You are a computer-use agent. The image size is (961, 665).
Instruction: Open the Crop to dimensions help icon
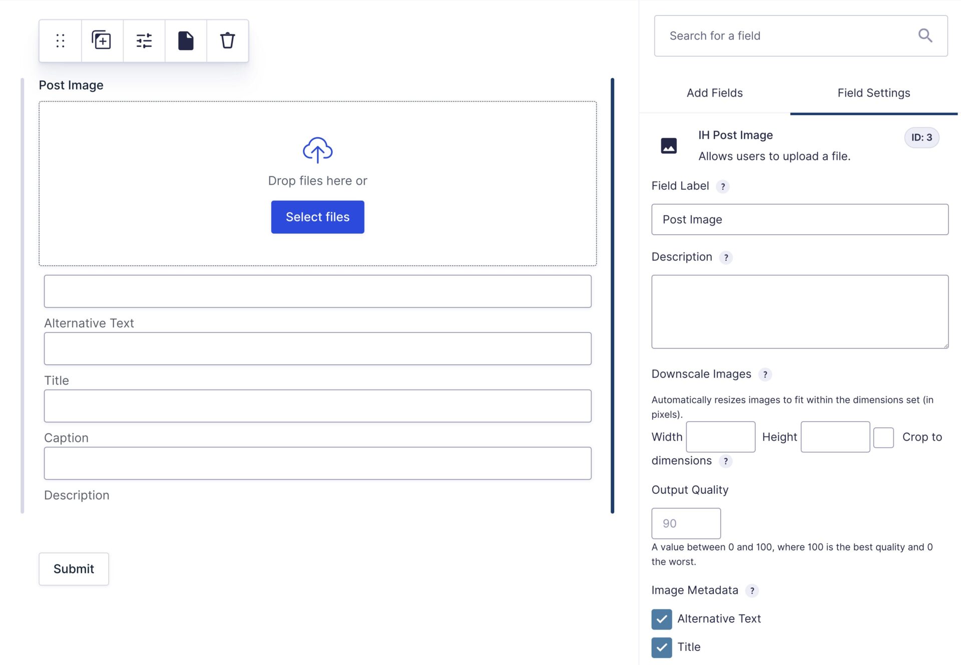pos(726,461)
